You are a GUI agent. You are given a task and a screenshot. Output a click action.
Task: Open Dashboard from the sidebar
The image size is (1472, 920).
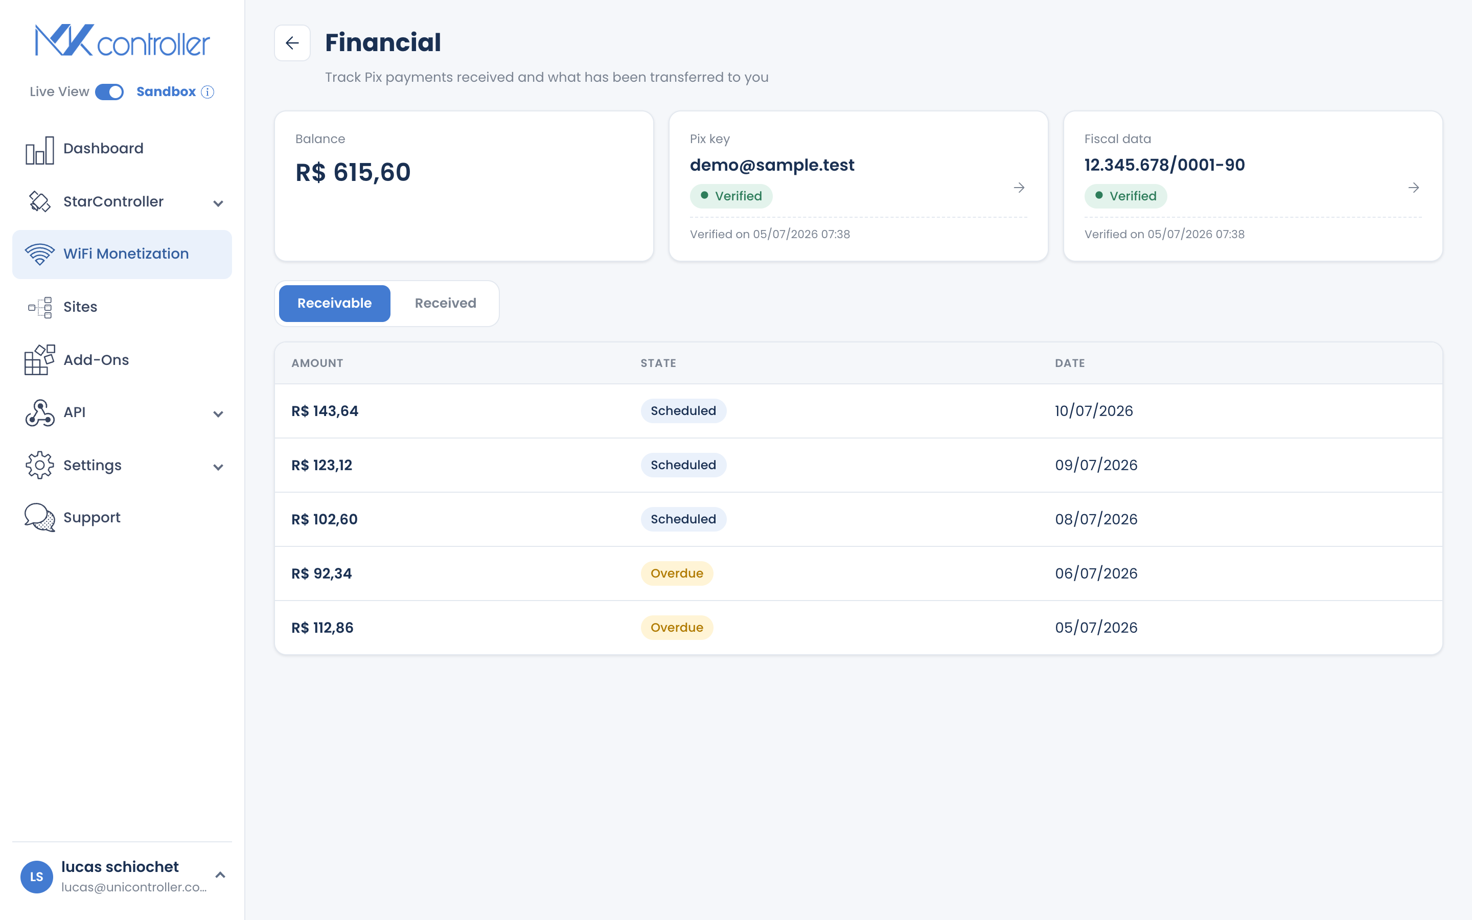pyautogui.click(x=122, y=148)
